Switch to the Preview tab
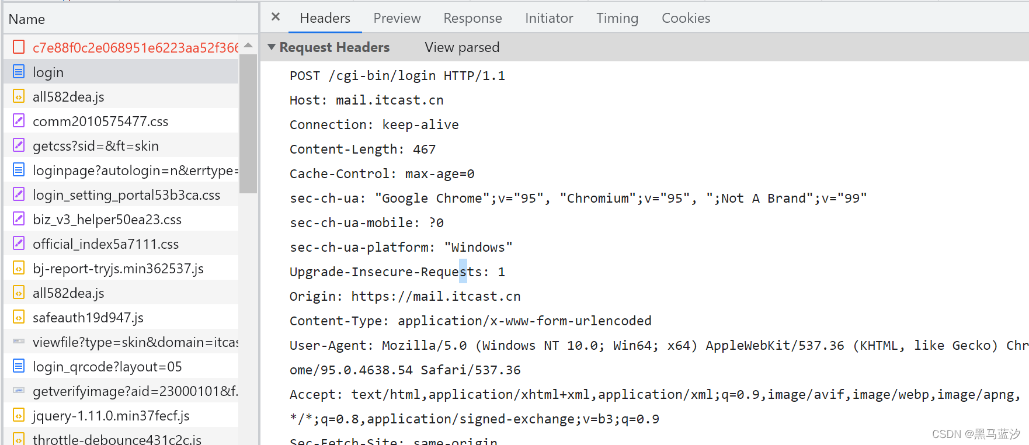 (397, 18)
